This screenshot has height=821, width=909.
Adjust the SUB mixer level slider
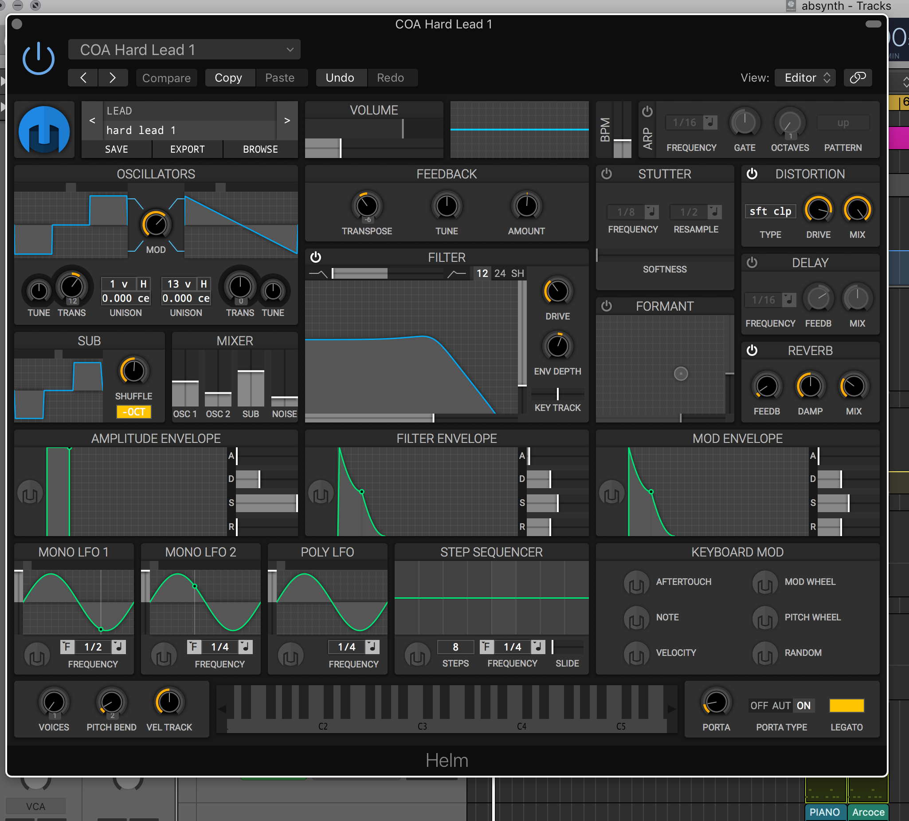(251, 372)
